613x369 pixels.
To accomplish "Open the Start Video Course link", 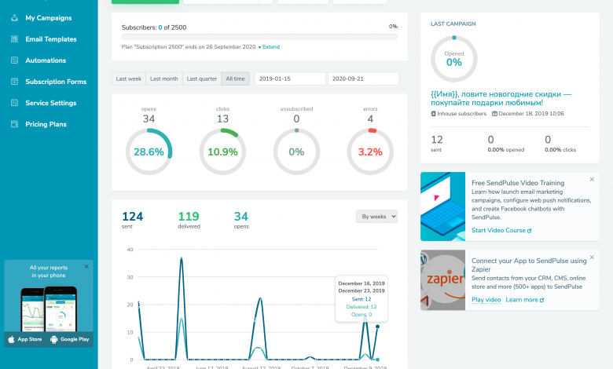I will (x=501, y=231).
